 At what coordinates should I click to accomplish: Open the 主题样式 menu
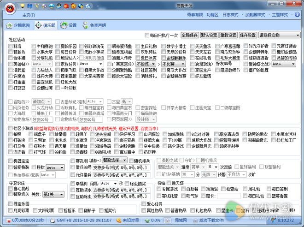pos(280,15)
